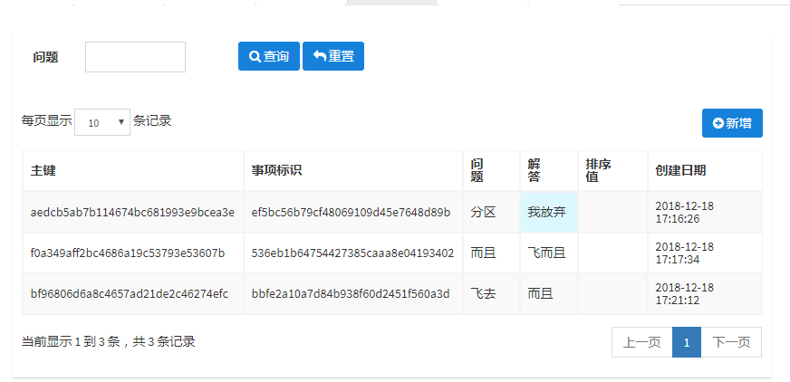790x382 pixels.
Task: Click the 主键 column header
Action: click(133, 170)
